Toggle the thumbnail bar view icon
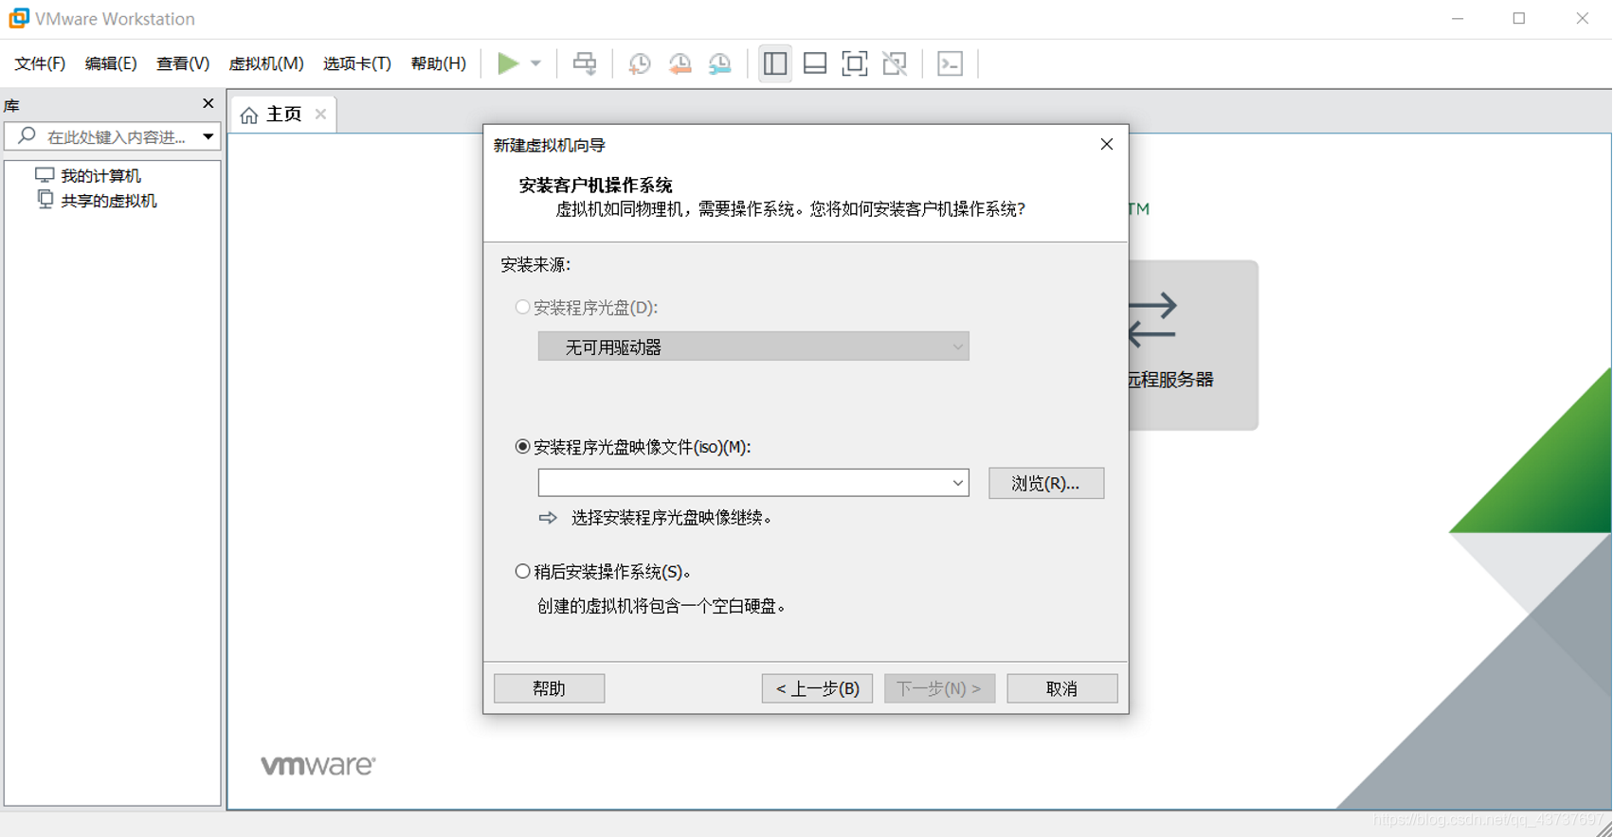 coord(815,63)
